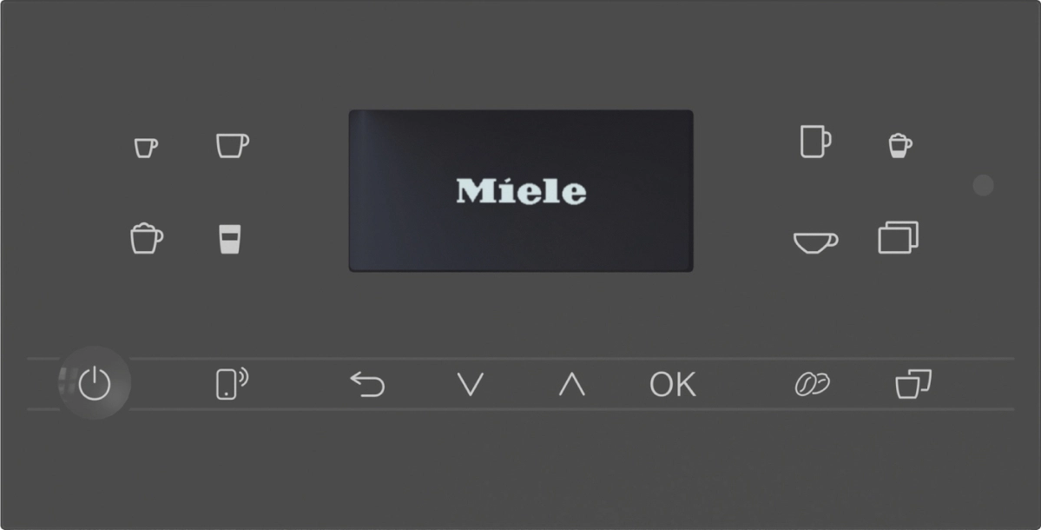Tap the down arrow chevron
1041x530 pixels.
tap(471, 385)
